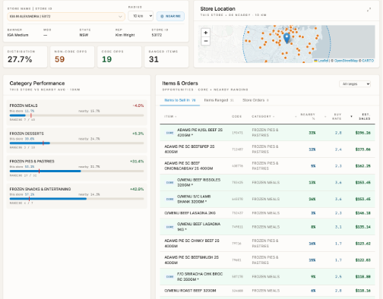Click the FROZEN PIES & PASTRIES category heading
This screenshot has height=299, width=383.
tap(32, 161)
